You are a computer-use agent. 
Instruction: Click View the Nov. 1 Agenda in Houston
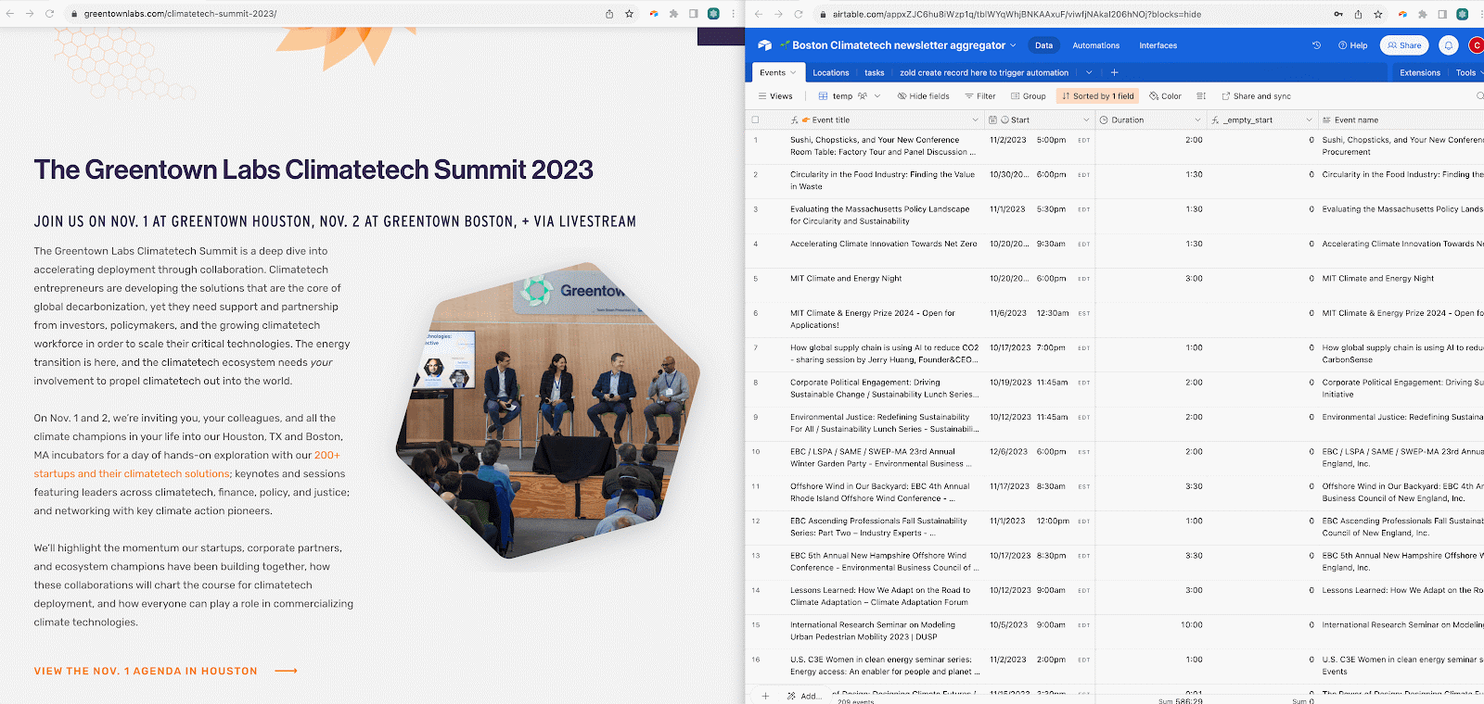pyautogui.click(x=165, y=671)
